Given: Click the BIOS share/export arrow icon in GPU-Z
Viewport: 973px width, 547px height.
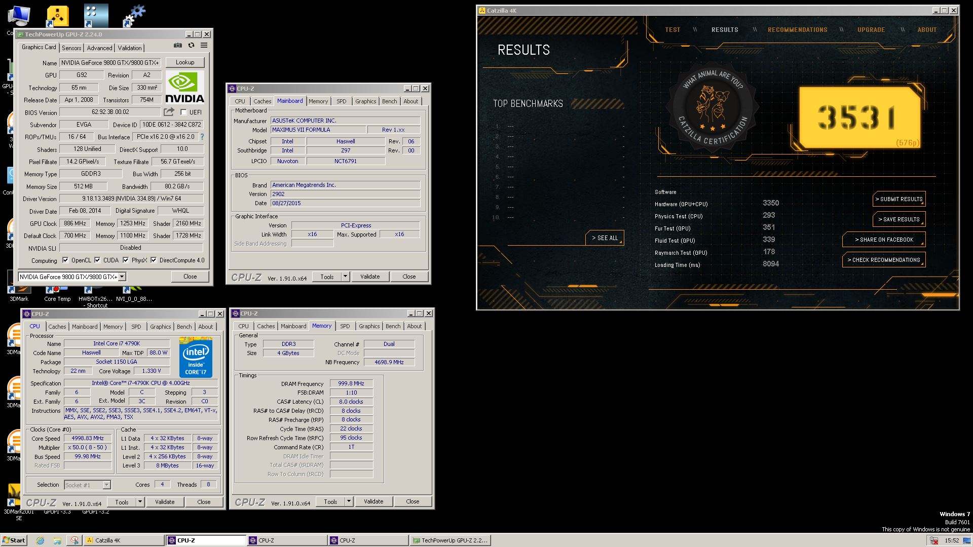Looking at the screenshot, I should [x=169, y=111].
